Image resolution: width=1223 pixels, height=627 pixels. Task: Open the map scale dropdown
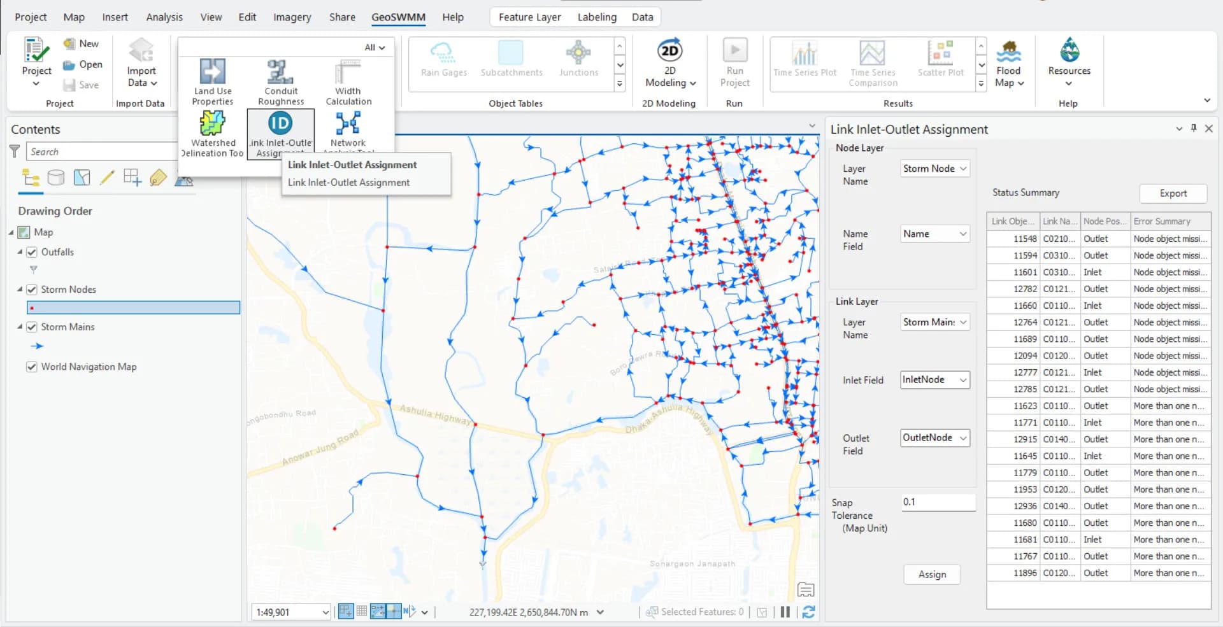[325, 612]
